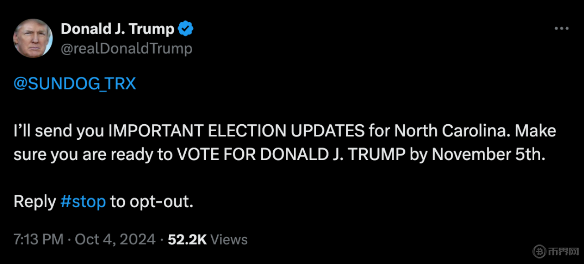
Task: Open the @realDonaldTrump handle link
Action: tap(126, 48)
